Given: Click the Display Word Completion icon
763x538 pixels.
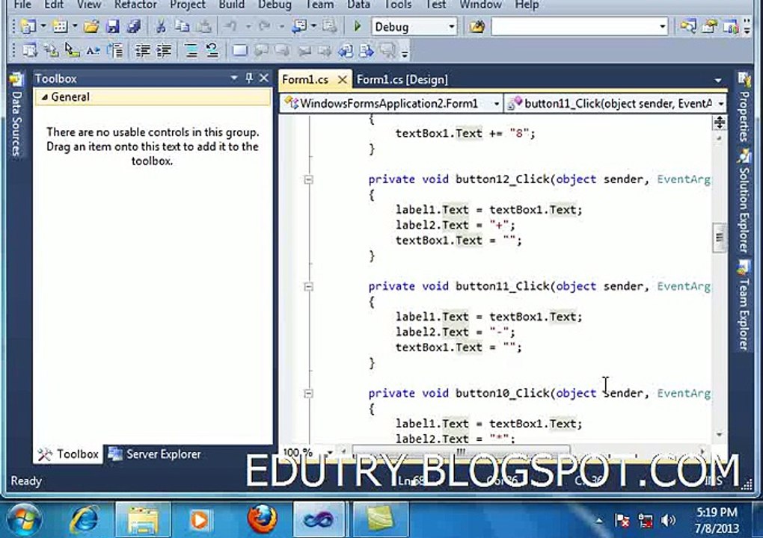Looking at the screenshot, I should tap(94, 50).
